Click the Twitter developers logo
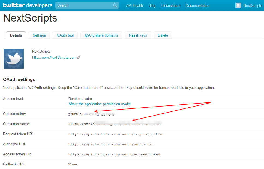This screenshot has height=169, width=264. (28, 5)
